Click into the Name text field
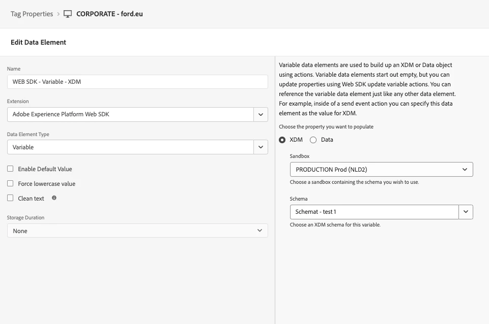This screenshot has width=489, height=324. coord(137,82)
